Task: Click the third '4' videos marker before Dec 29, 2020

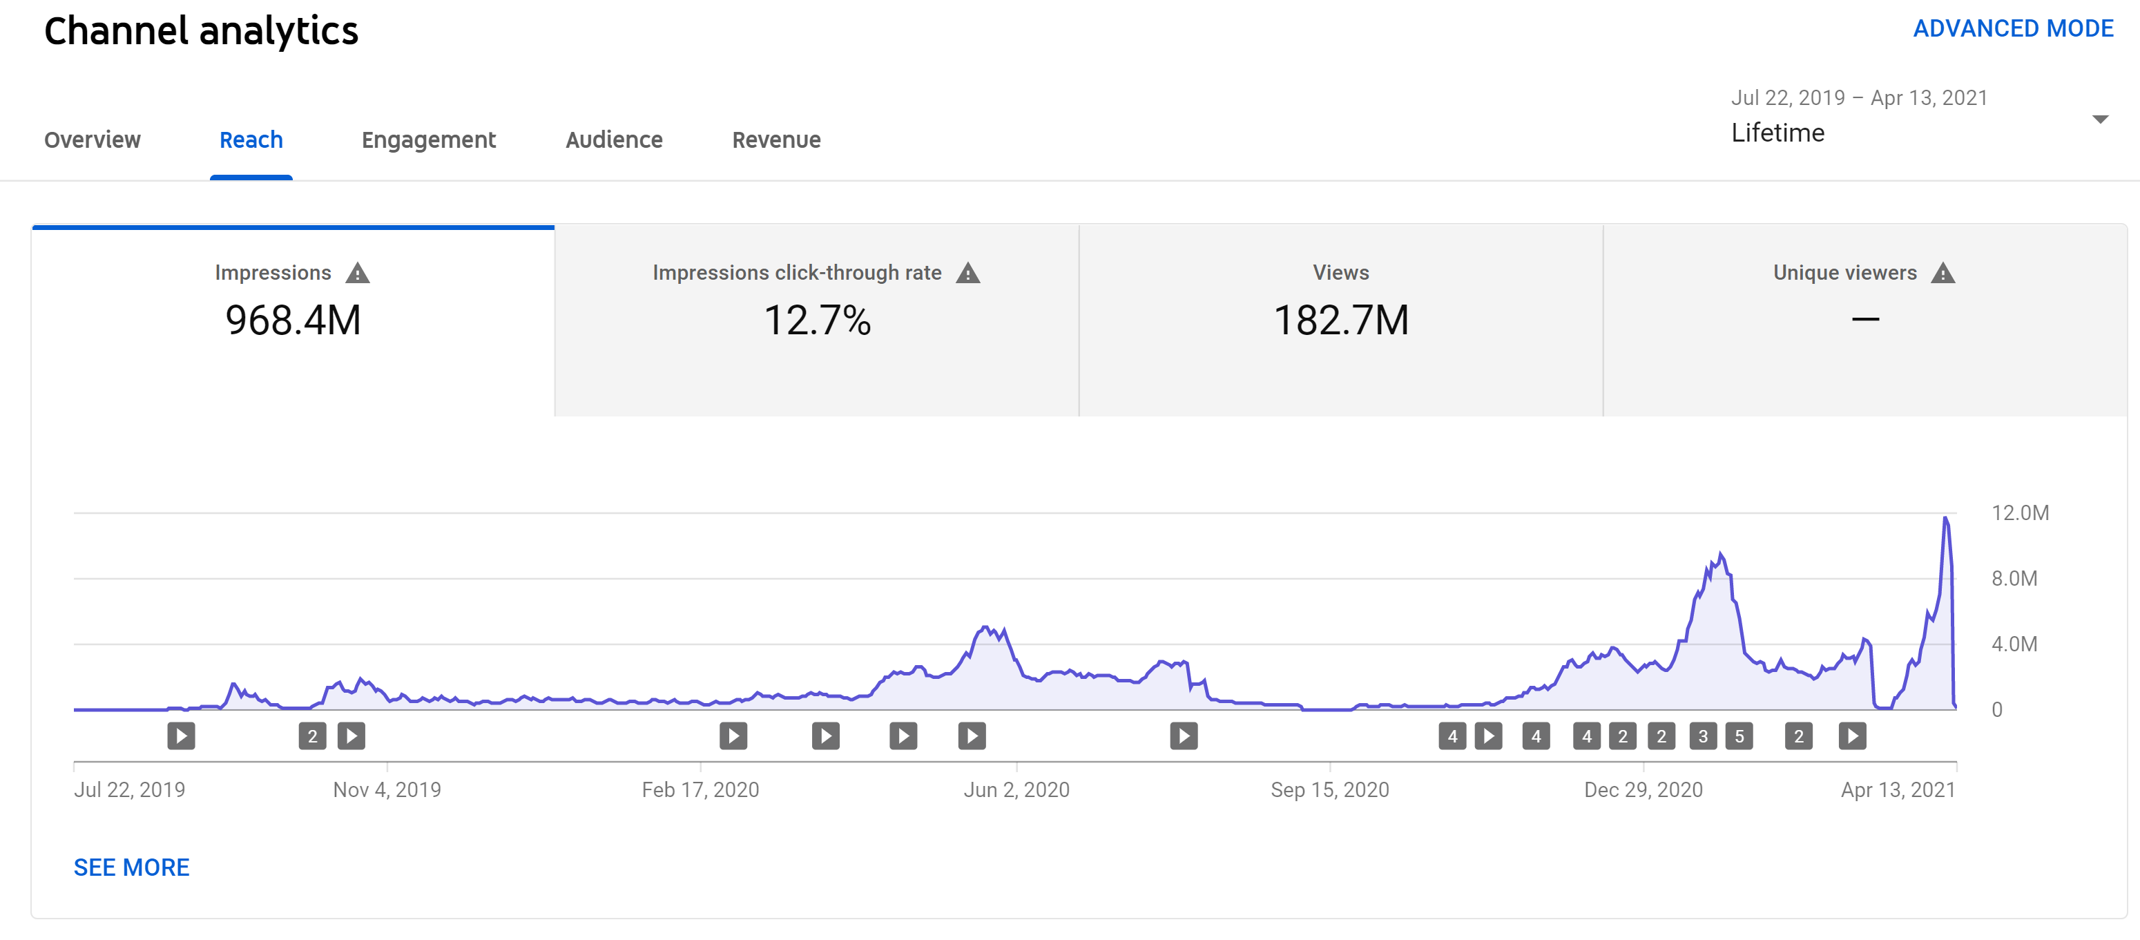Action: click(x=1587, y=736)
